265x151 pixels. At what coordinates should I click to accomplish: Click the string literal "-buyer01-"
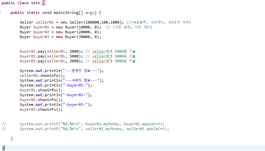pyautogui.click(x=75, y=85)
